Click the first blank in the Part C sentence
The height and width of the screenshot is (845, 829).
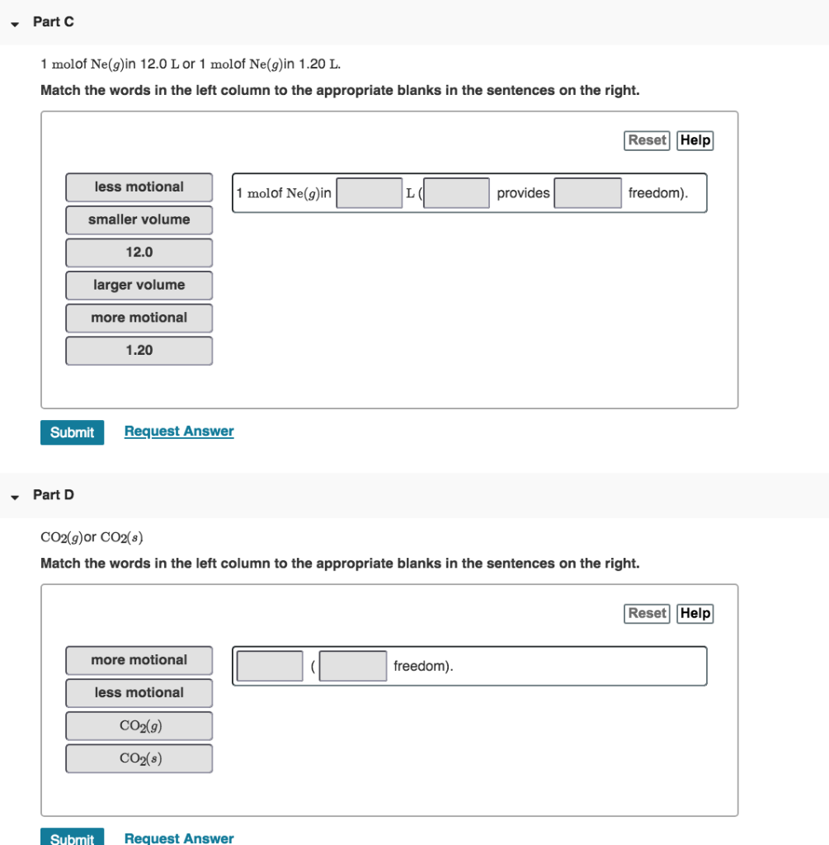pyautogui.click(x=369, y=192)
